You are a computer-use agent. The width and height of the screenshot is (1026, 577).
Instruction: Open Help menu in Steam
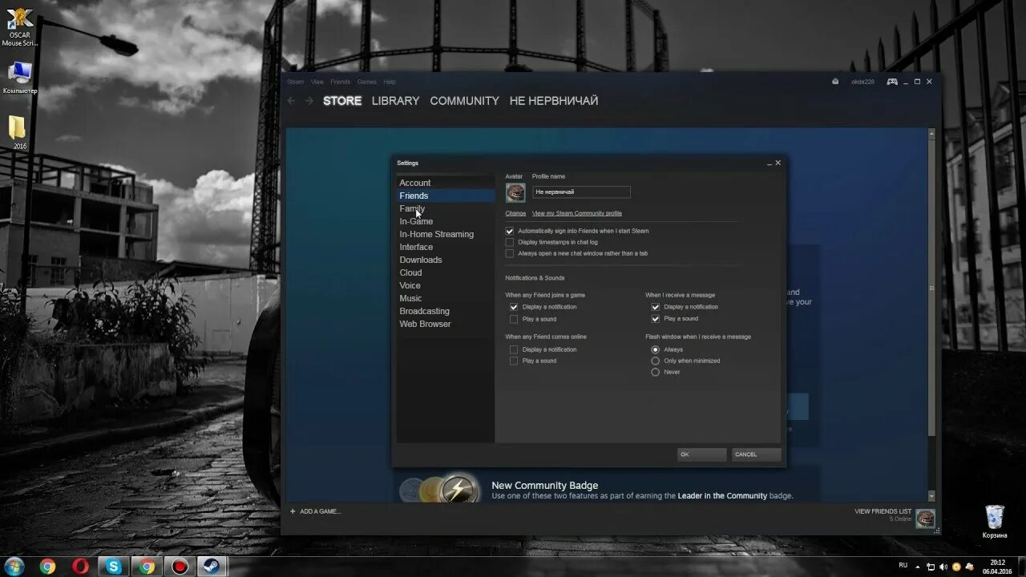point(390,82)
